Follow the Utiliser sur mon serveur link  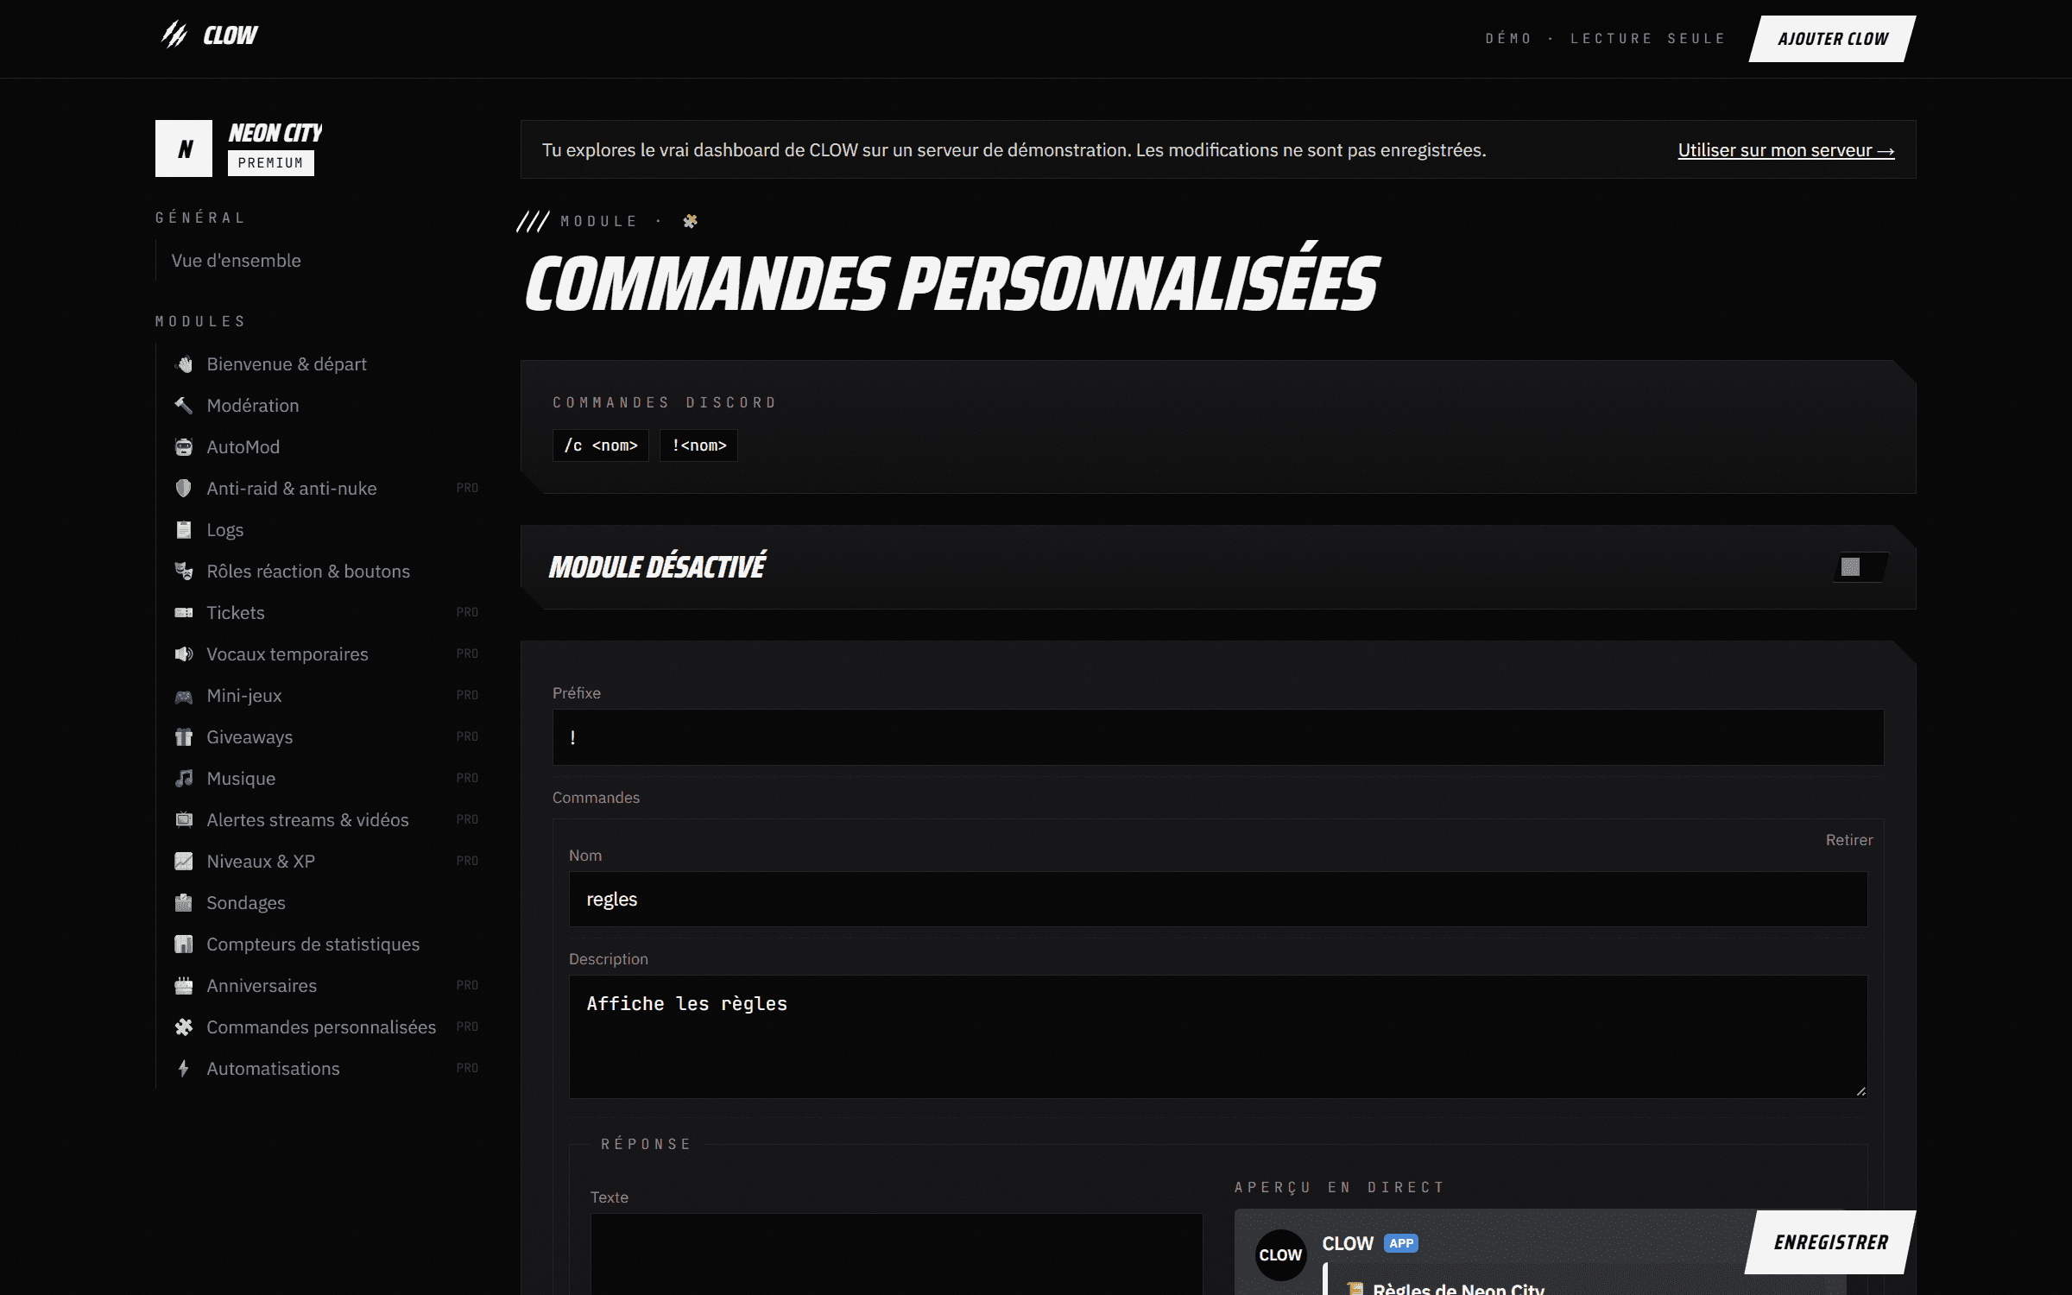click(1786, 150)
